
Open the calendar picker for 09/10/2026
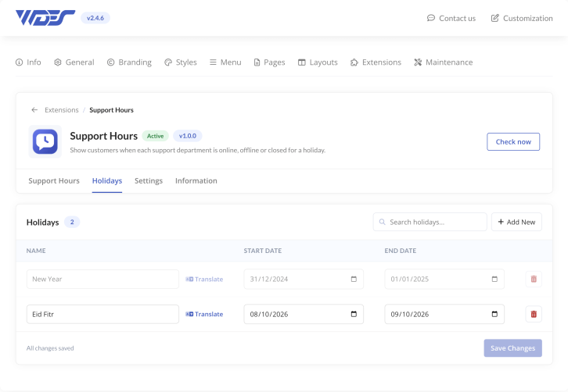point(494,314)
